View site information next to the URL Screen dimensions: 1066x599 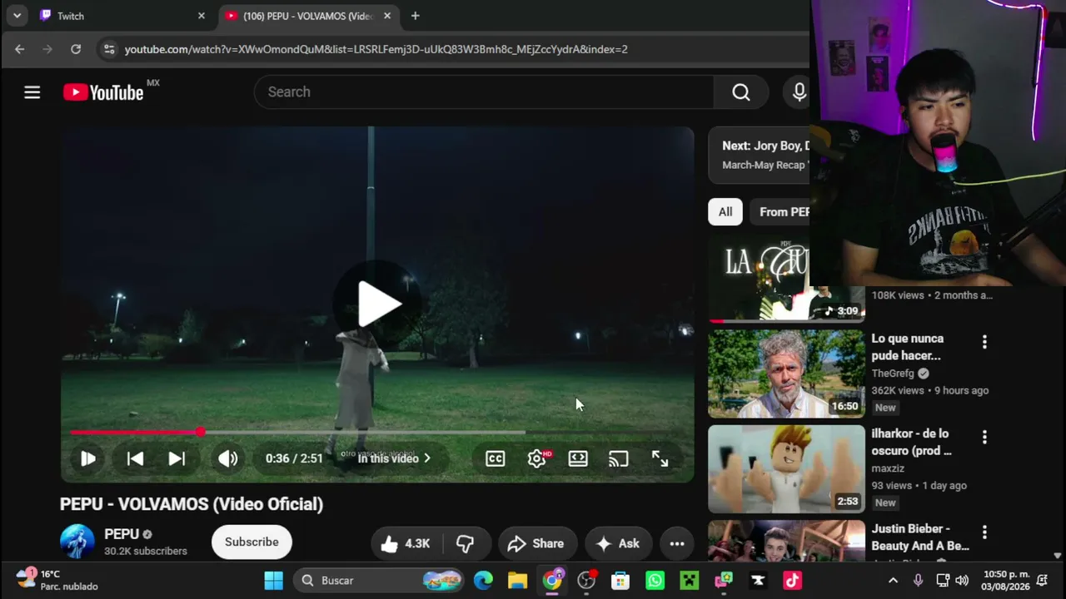click(x=109, y=49)
